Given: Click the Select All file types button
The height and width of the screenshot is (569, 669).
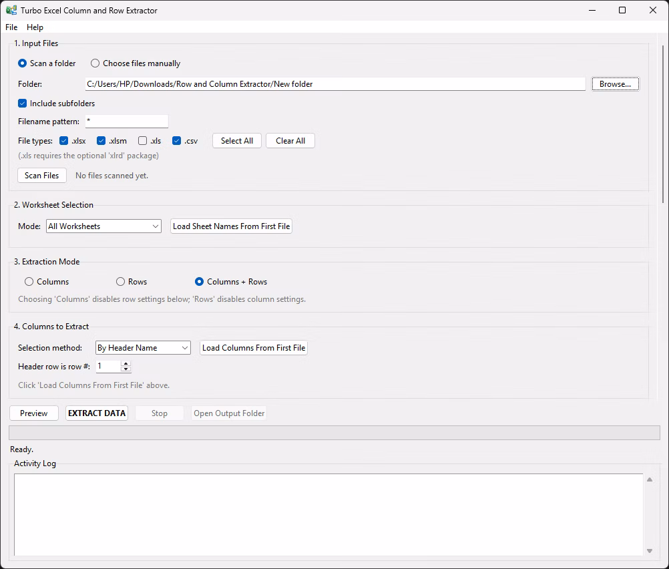Looking at the screenshot, I should [x=237, y=141].
